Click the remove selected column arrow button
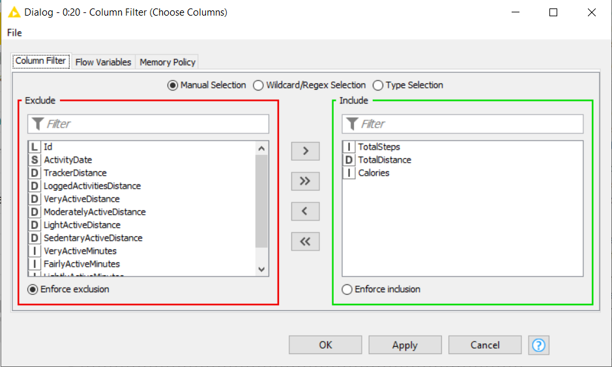Viewport: 612px width, 367px height. point(305,211)
